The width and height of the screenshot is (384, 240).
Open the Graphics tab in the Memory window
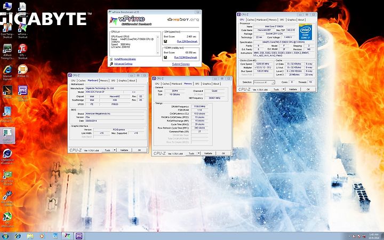click(206, 84)
